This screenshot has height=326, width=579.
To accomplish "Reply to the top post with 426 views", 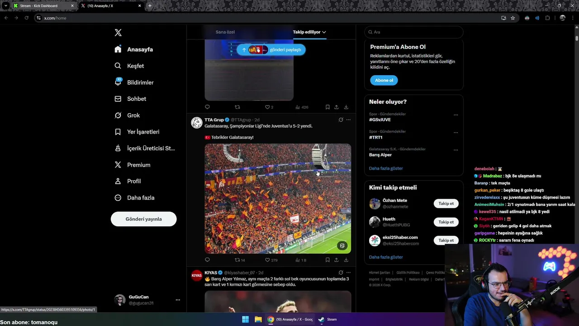I will point(207,107).
